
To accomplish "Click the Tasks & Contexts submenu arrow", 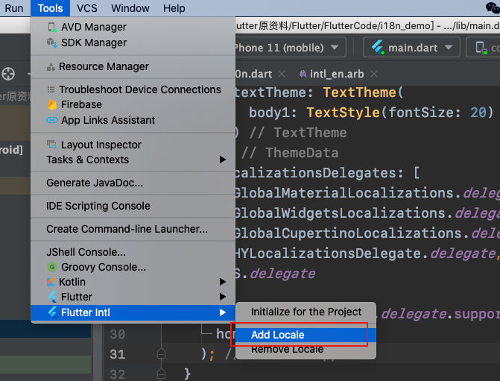I will (223, 160).
